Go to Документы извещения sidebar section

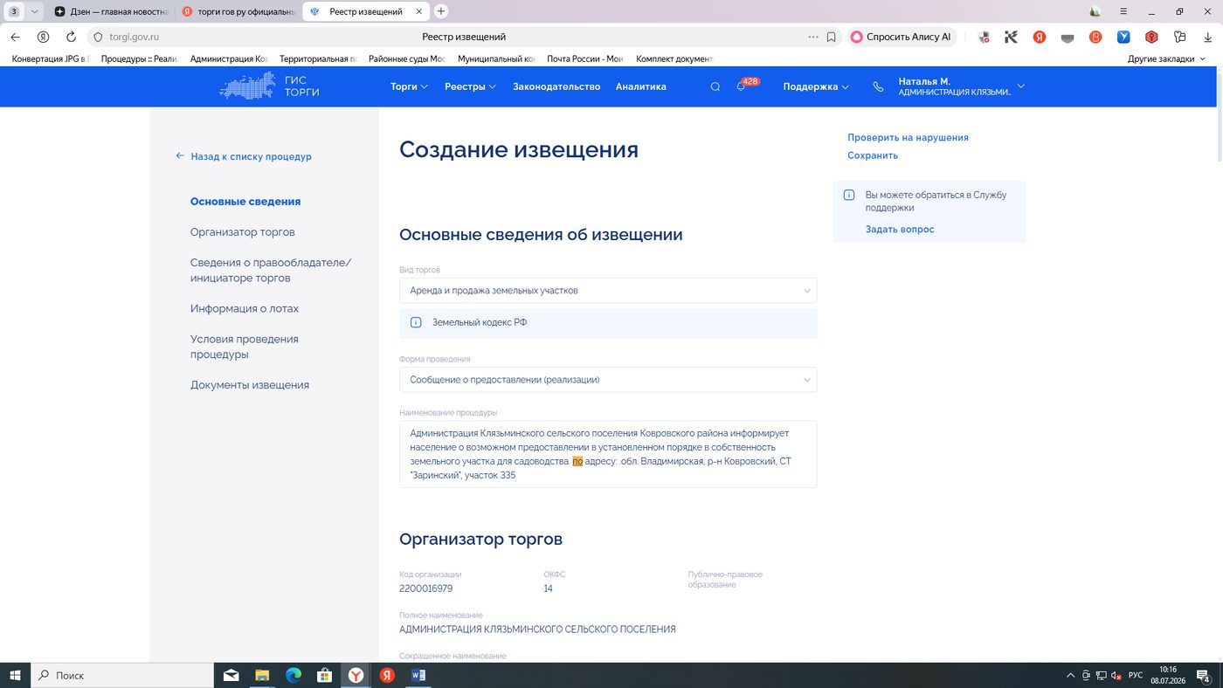250,385
